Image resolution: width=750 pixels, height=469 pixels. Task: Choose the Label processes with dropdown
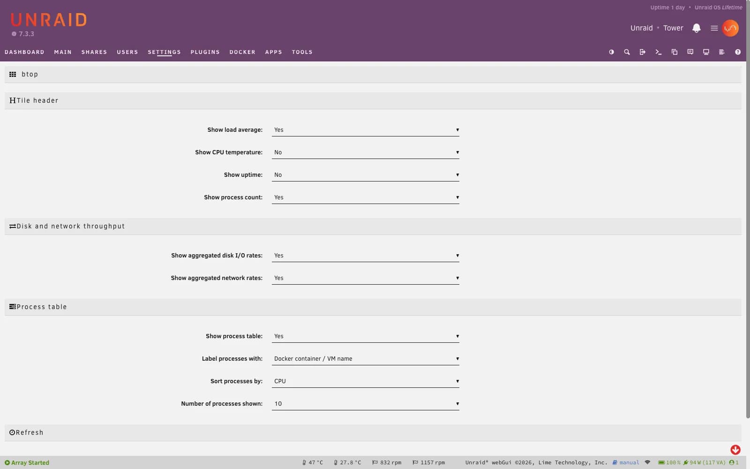pos(366,359)
